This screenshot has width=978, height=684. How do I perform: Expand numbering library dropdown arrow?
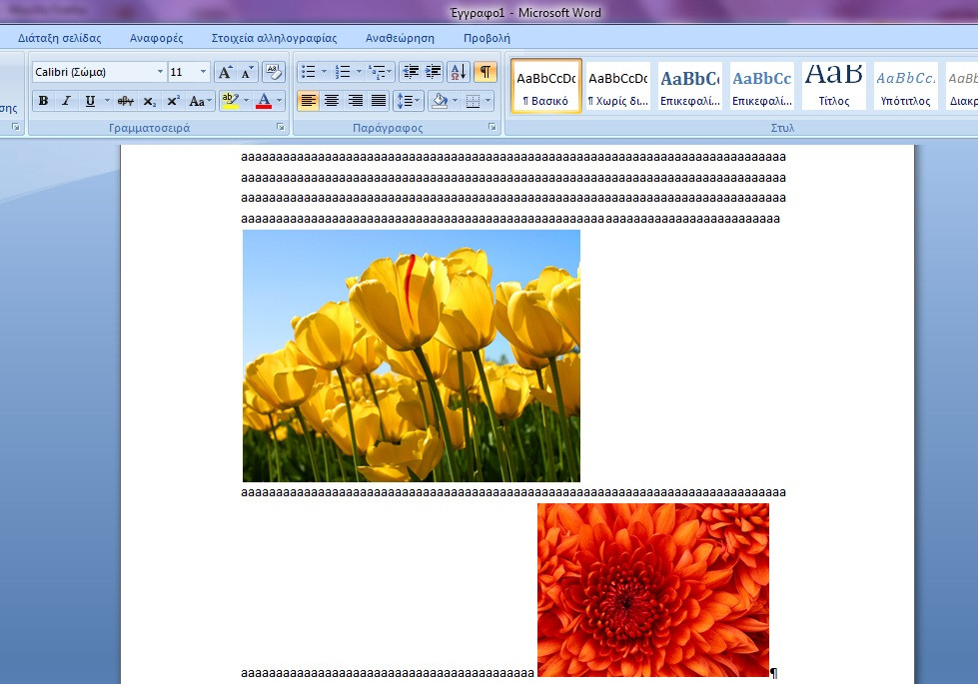[359, 72]
